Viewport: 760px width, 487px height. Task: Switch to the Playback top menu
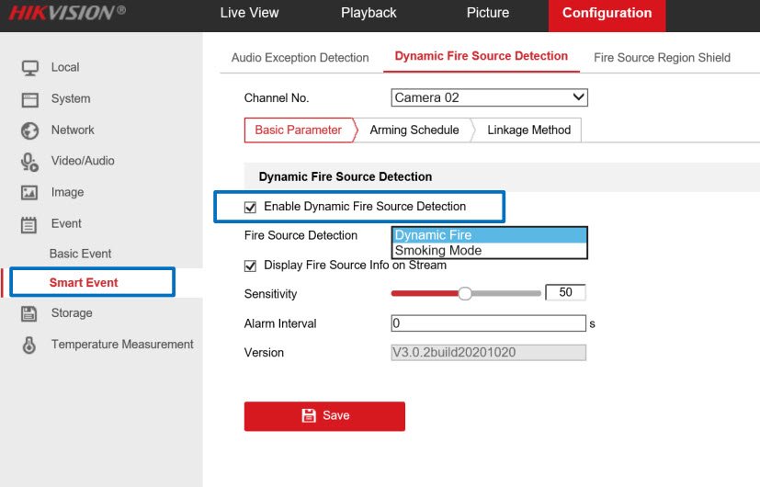pos(369,13)
